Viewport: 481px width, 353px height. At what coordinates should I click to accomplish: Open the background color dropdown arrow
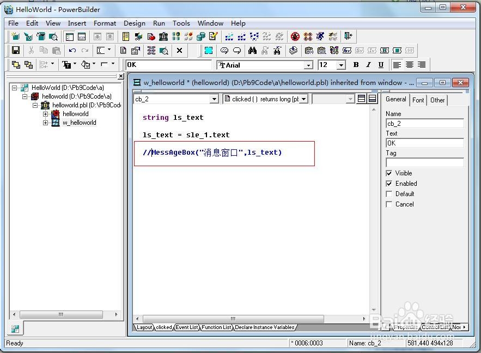click(94, 64)
